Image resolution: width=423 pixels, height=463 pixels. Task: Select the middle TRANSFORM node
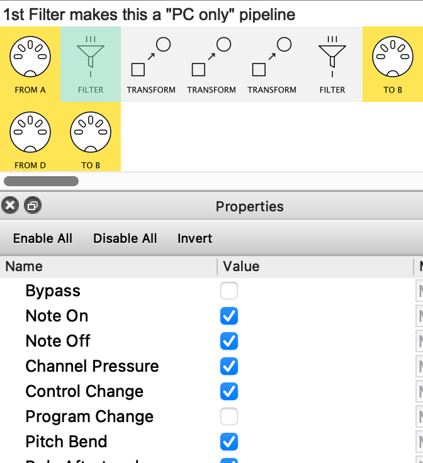click(211, 64)
